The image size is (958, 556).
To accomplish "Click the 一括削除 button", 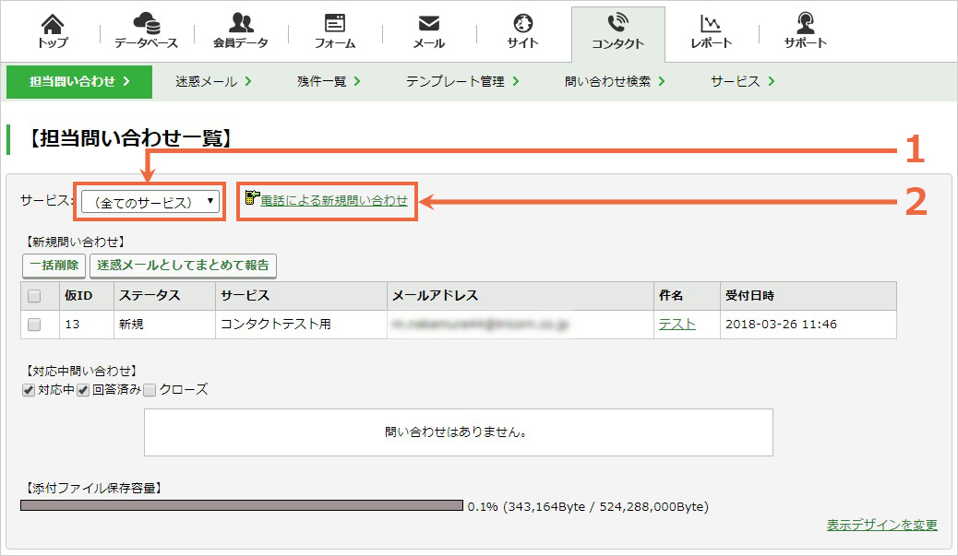I will click(54, 266).
